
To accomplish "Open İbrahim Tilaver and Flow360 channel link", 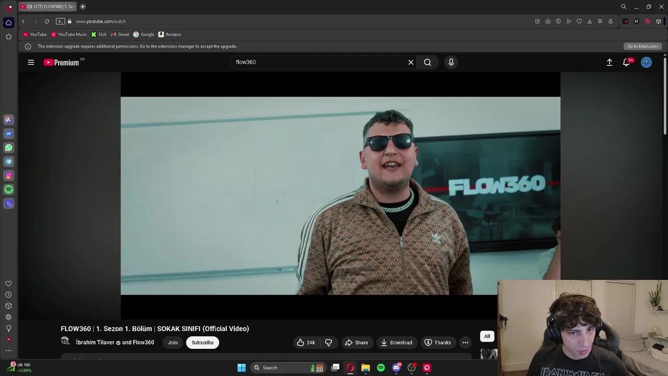I will tap(115, 343).
